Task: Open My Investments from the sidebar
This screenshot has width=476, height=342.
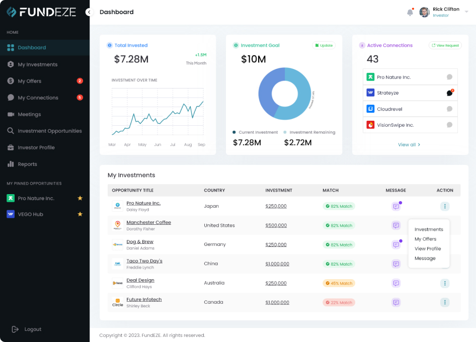Action: (x=38, y=64)
